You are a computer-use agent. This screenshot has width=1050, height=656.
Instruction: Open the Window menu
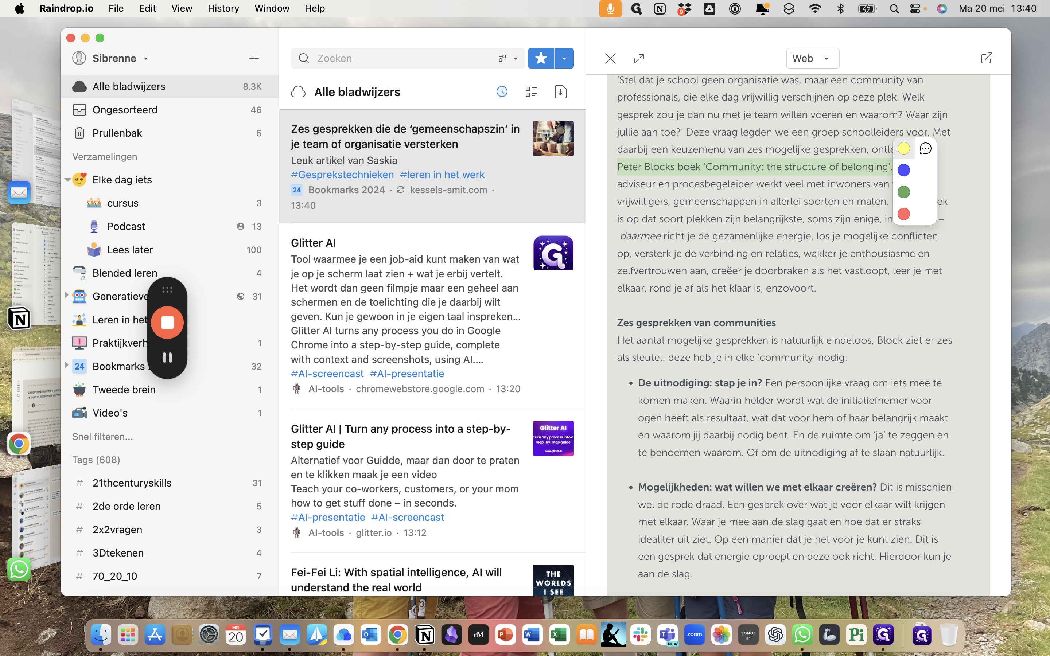[x=272, y=8]
